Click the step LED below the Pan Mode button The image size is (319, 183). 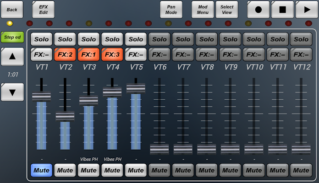click(x=168, y=23)
